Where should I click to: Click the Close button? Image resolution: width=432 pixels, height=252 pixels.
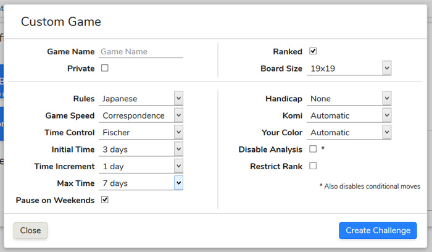pos(31,230)
